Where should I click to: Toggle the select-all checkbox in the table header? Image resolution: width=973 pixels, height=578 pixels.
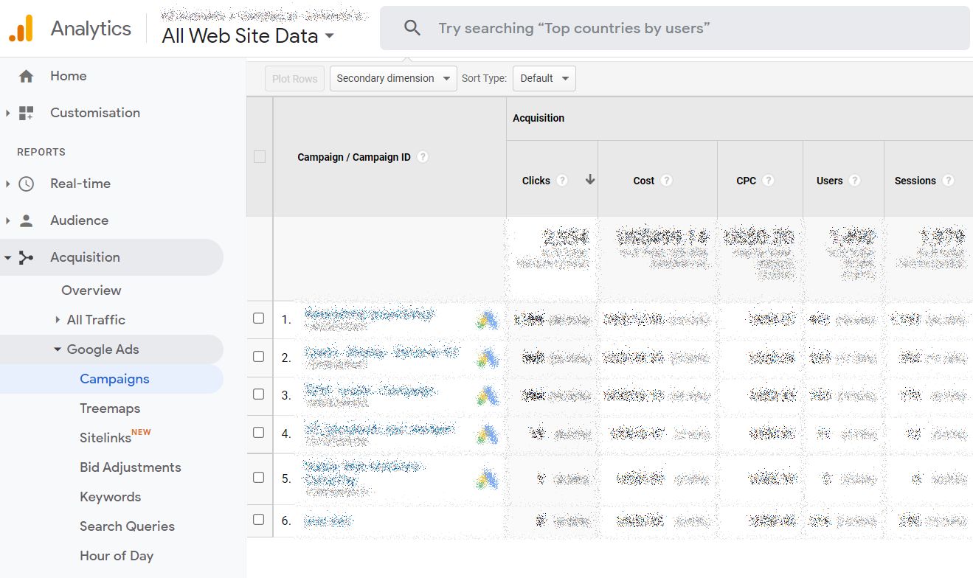click(x=260, y=157)
